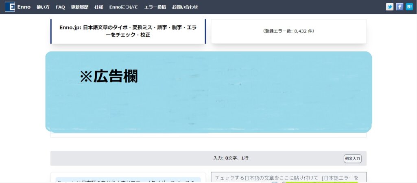Click the 例文入力 button

click(352, 159)
